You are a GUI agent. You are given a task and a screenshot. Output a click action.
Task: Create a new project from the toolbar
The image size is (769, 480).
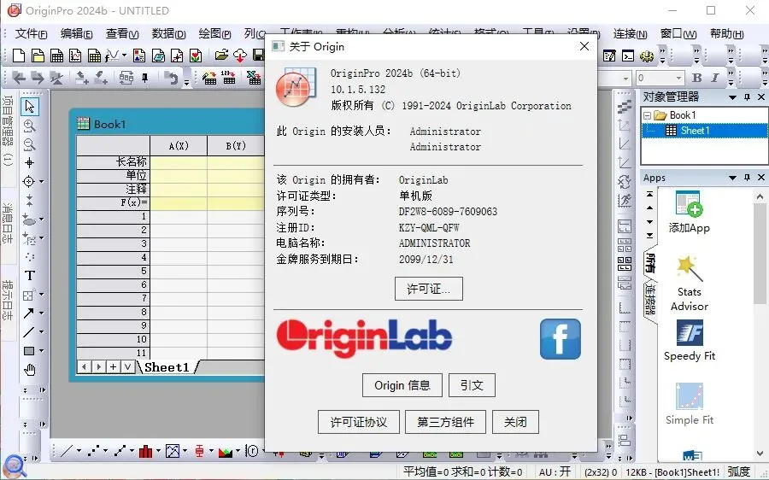tap(19, 56)
